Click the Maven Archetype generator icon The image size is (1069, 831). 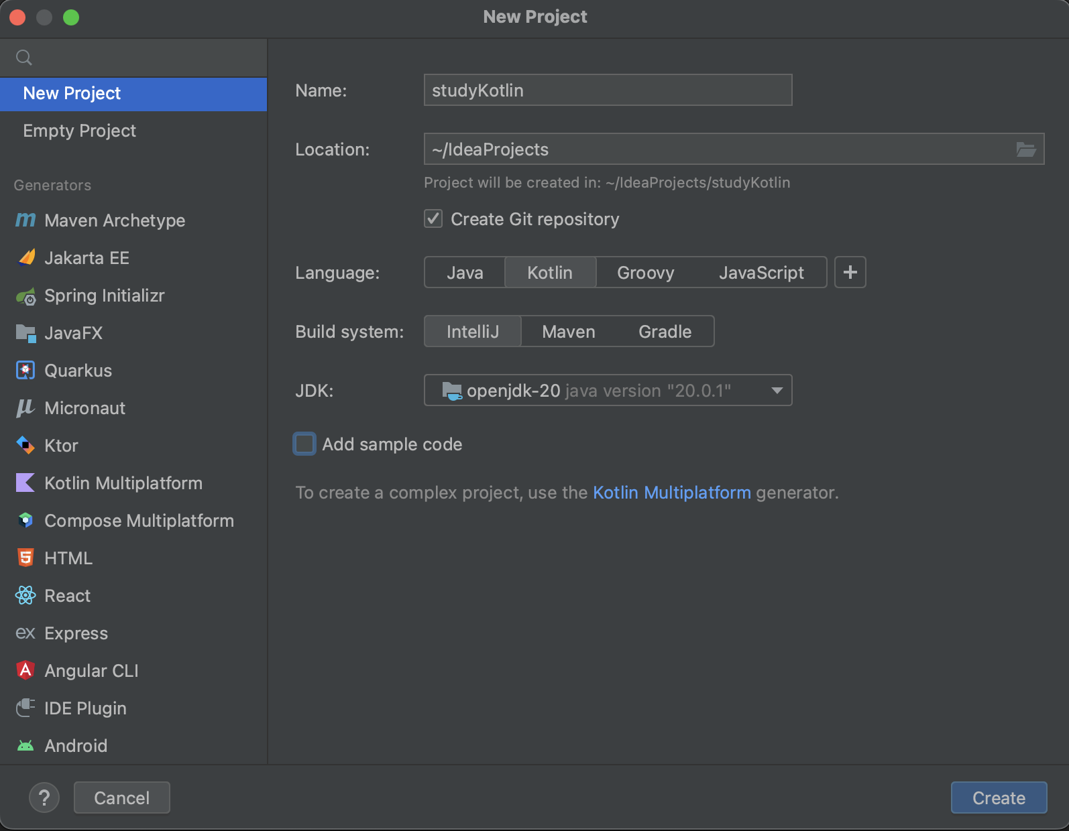pyautogui.click(x=25, y=220)
